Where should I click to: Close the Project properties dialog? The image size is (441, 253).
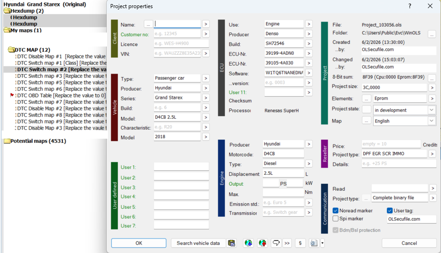click(430, 6)
